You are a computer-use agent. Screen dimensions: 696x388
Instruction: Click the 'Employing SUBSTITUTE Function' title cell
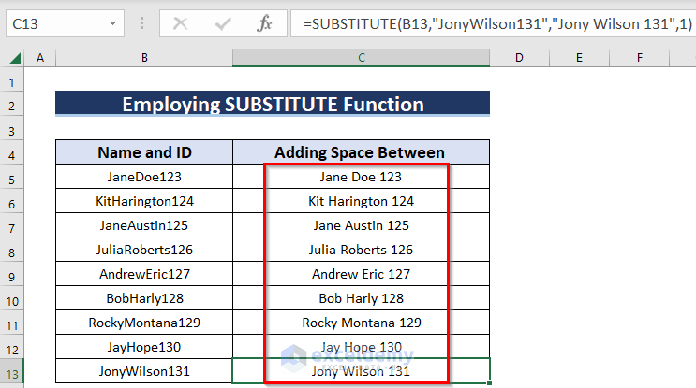click(x=272, y=105)
